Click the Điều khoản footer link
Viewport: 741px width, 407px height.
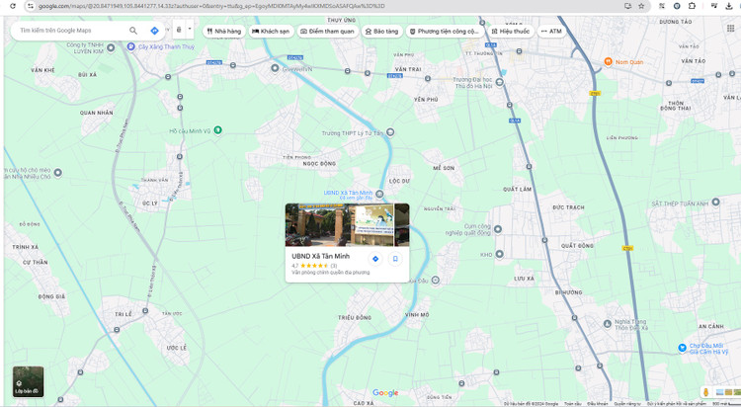coord(597,404)
